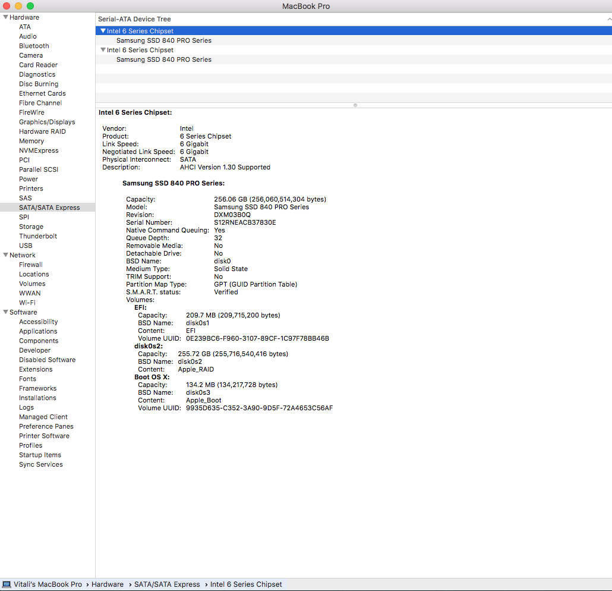Select ATA in the Hardware list
The width and height of the screenshot is (612, 591).
tap(25, 27)
